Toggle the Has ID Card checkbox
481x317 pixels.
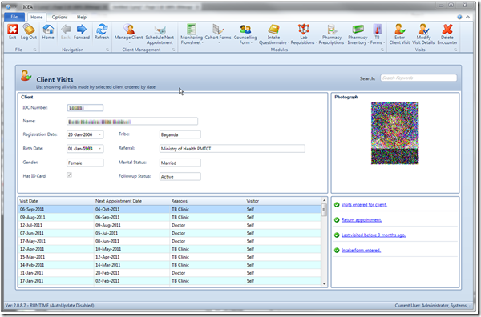point(69,175)
